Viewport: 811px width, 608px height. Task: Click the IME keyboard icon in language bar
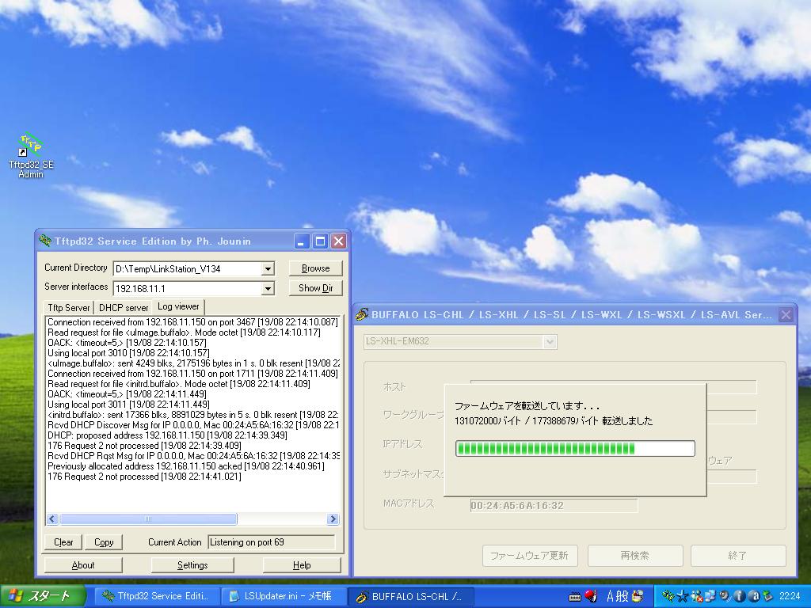575,596
